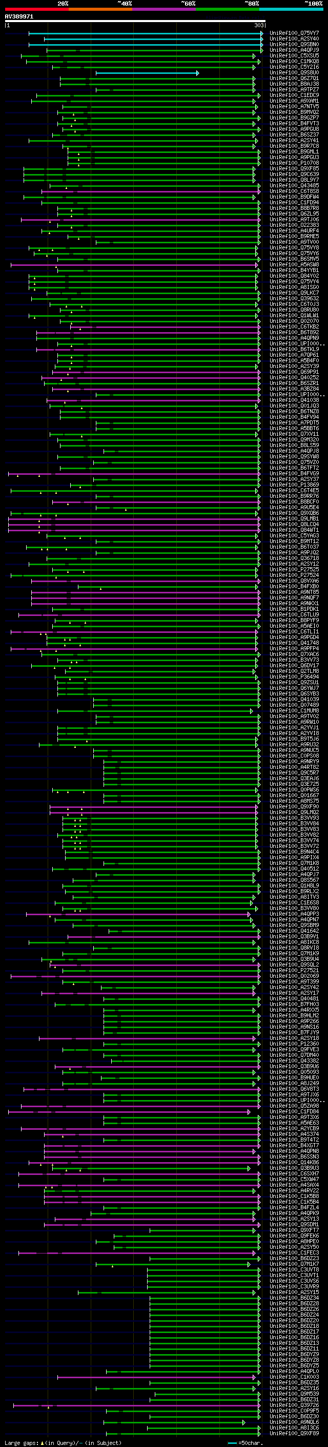Select the UniRef100_B9R7C8 label
Screen dimensions: 328x1447
tap(294, 146)
